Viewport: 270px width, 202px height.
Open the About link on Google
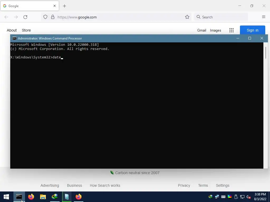pos(12,30)
